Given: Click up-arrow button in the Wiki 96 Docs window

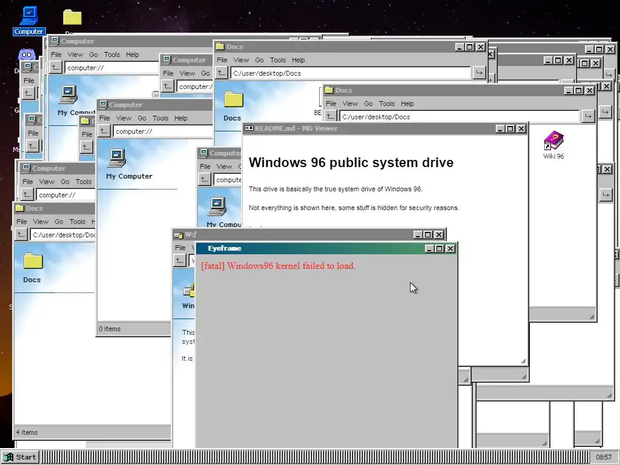Looking at the screenshot, I should point(330,116).
